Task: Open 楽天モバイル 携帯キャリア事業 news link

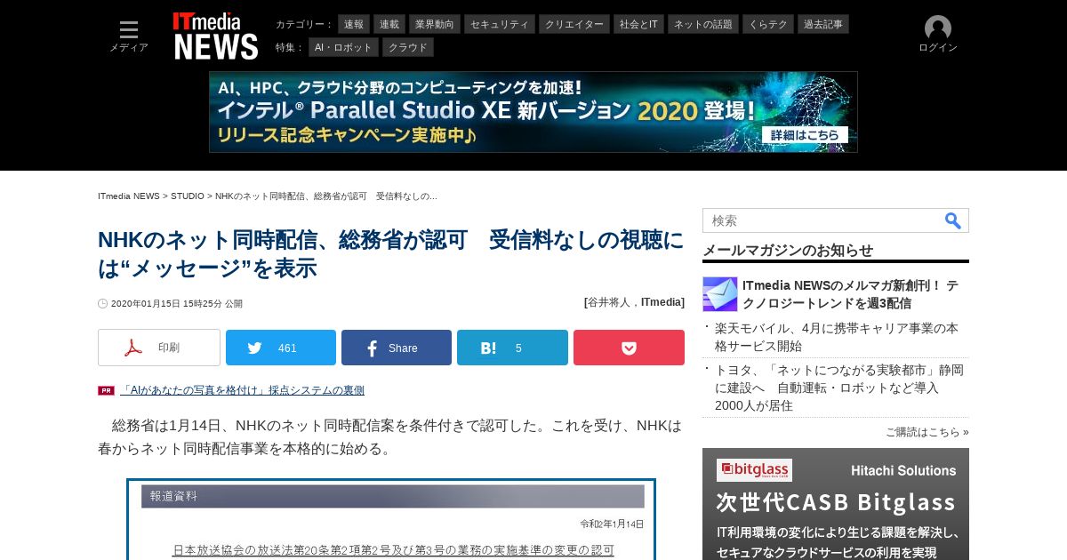Action: point(837,337)
